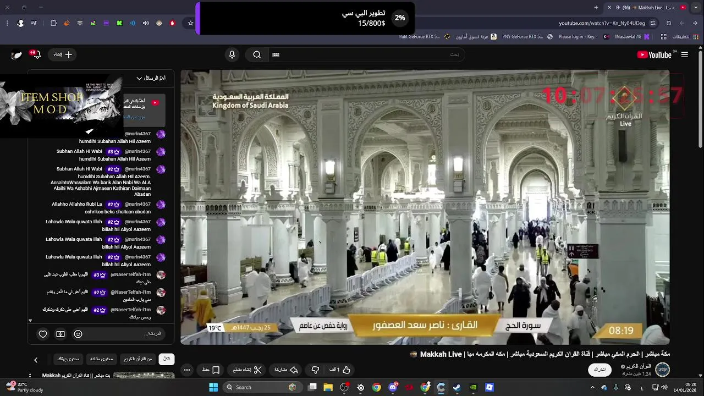Image resolution: width=704 pixels, height=396 pixels.
Task: Open the chat emoji picker
Action: tap(78, 334)
